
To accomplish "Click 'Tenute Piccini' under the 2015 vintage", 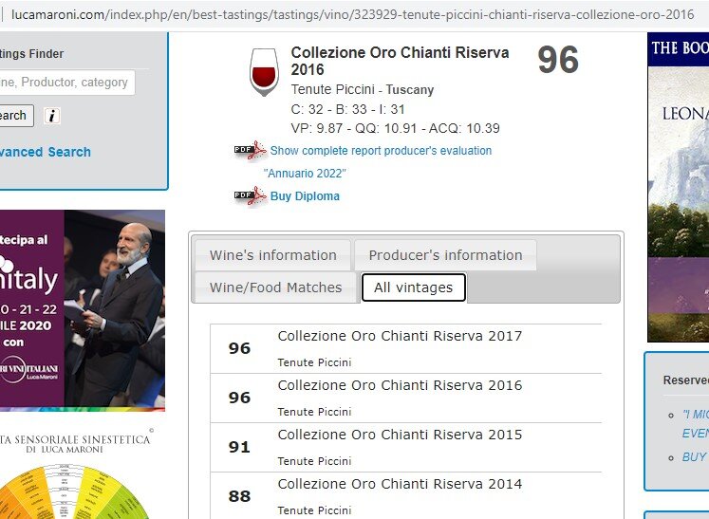I will point(314,461).
